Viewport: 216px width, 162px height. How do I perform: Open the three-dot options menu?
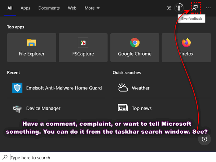point(208,8)
